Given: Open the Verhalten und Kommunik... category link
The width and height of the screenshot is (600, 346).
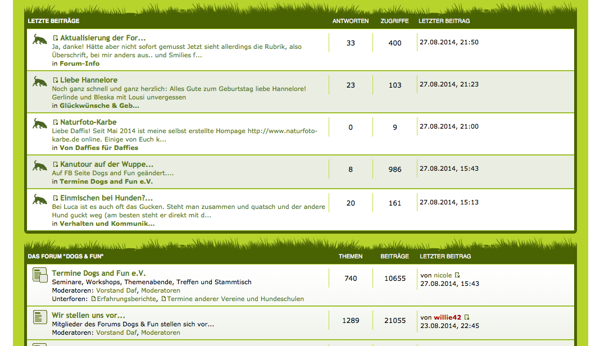Looking at the screenshot, I should pos(107,224).
